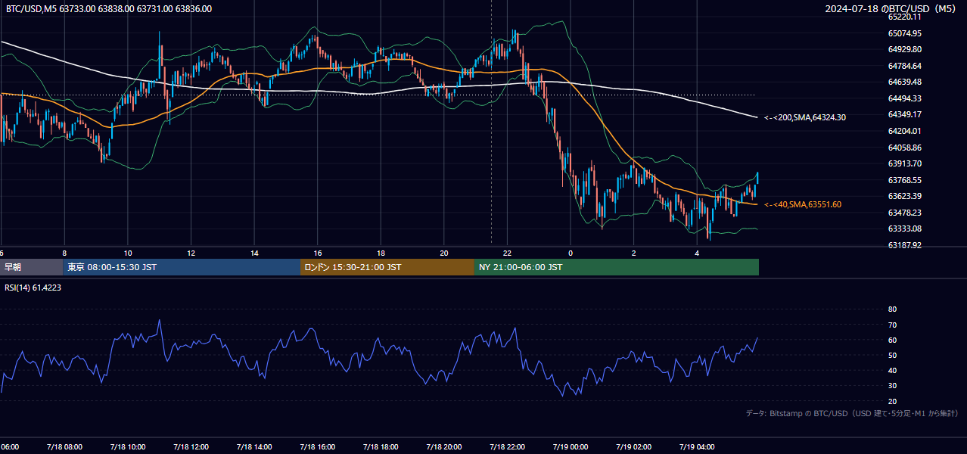This screenshot has height=454, width=967.
Task: Click the 200 SMA label 64324.30
Action: point(805,117)
